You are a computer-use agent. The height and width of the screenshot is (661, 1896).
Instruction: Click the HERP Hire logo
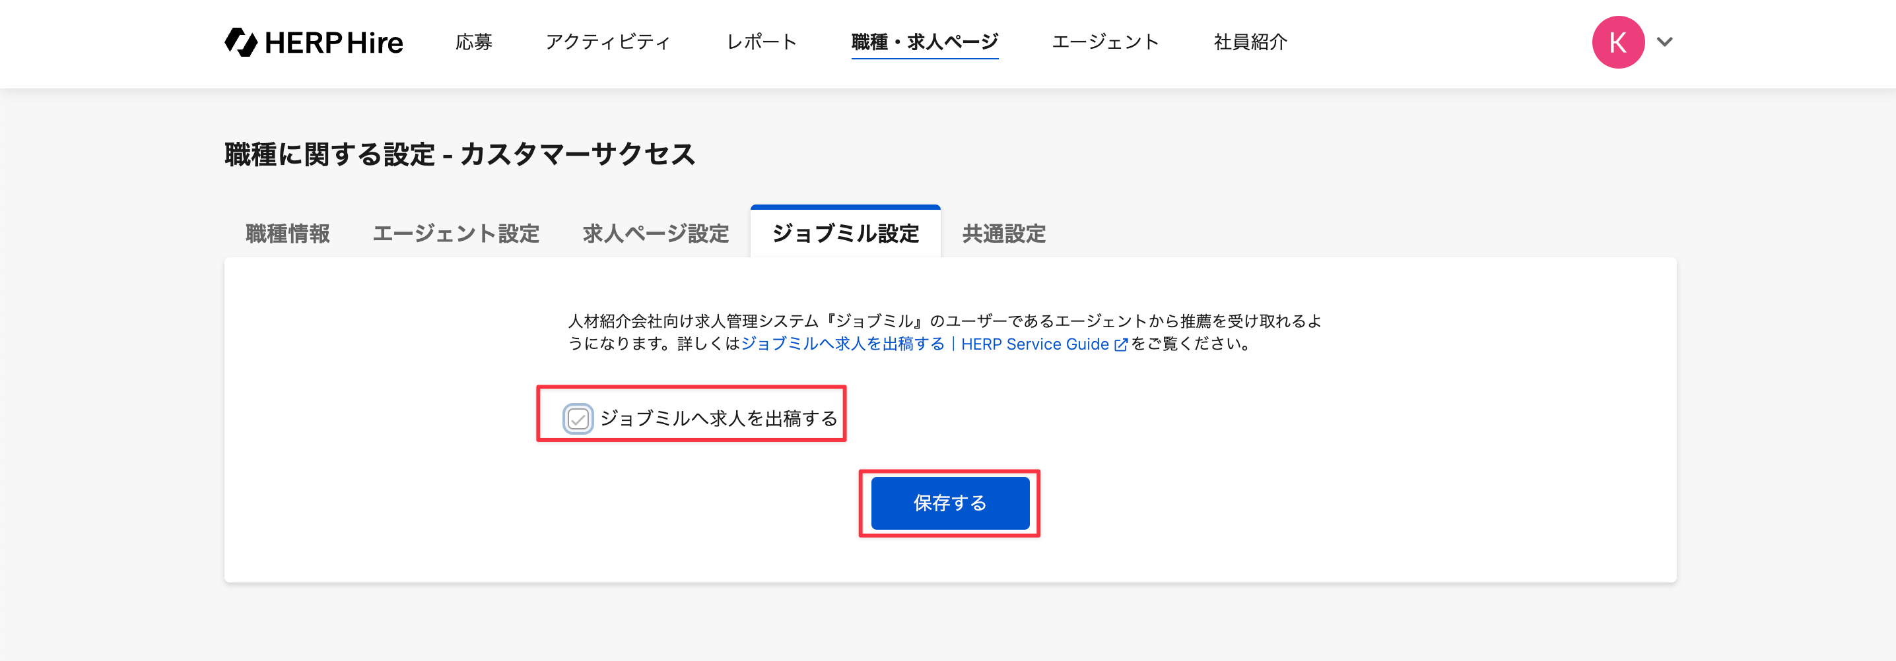[x=314, y=43]
